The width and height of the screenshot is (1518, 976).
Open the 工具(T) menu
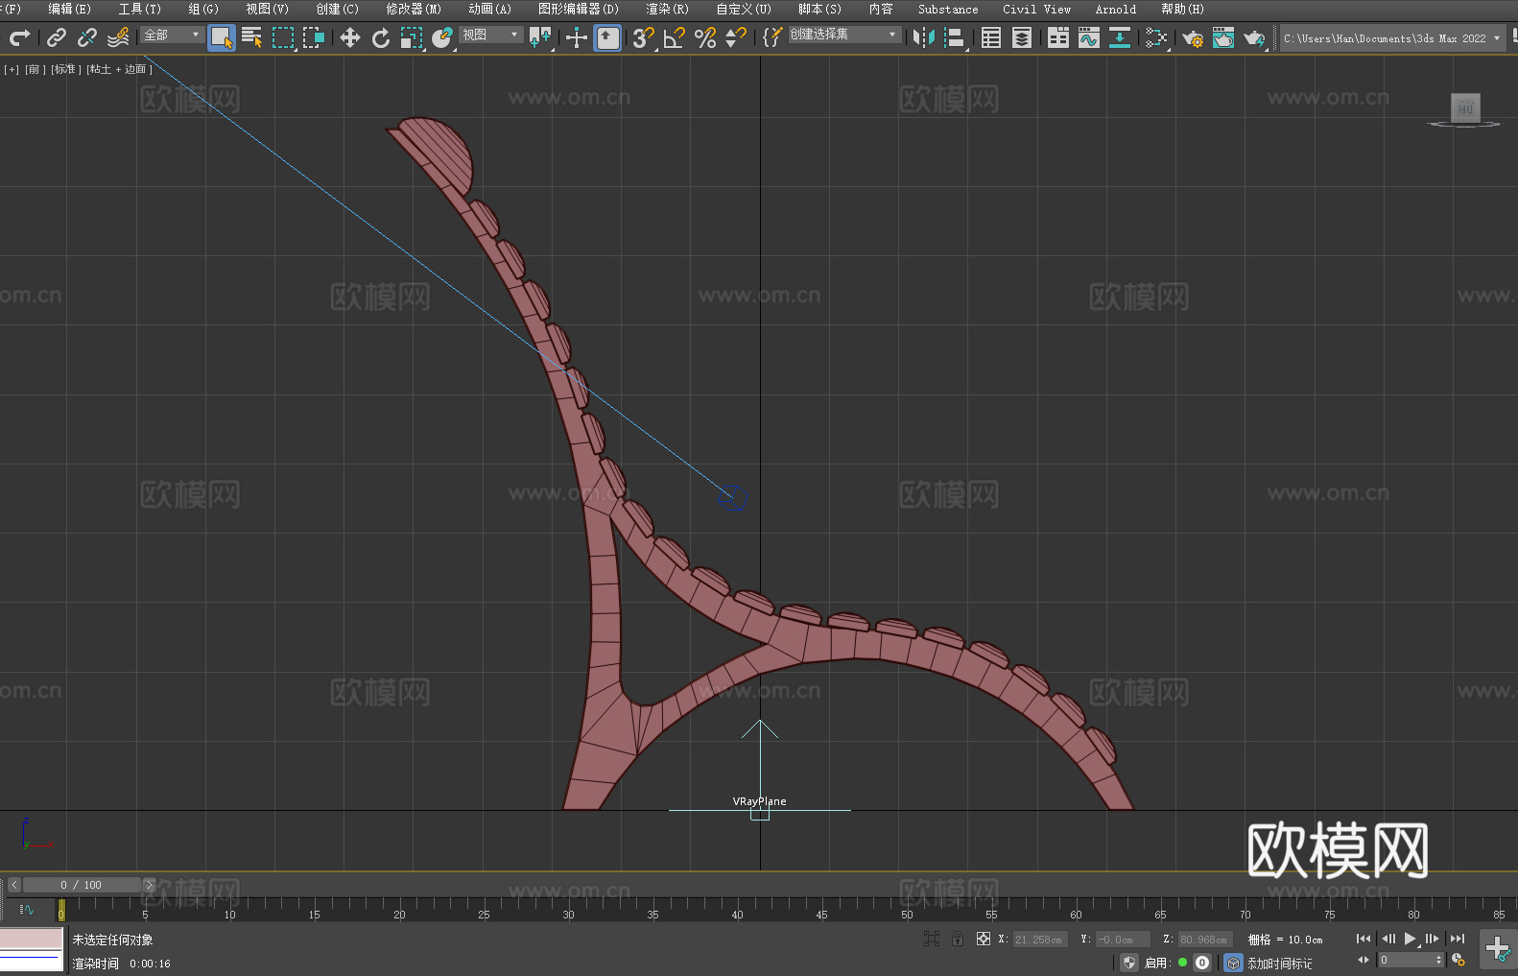point(140,9)
